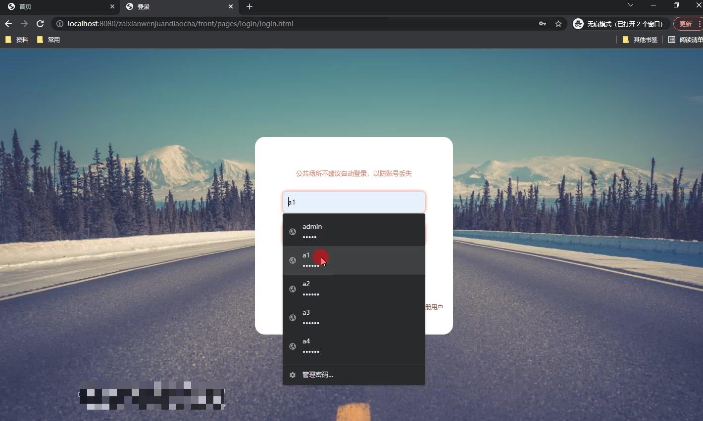
Task: Go back to the previous page
Action: pyautogui.click(x=8, y=24)
